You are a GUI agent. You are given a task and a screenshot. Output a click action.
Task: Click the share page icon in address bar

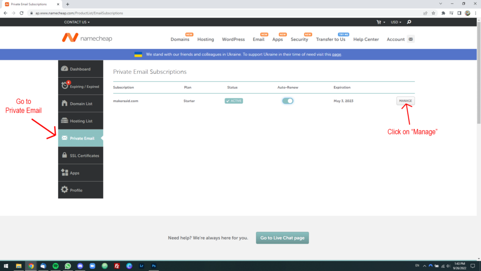[425, 13]
